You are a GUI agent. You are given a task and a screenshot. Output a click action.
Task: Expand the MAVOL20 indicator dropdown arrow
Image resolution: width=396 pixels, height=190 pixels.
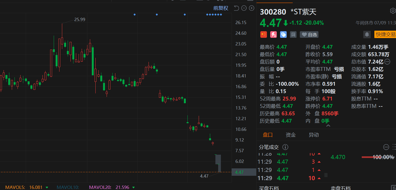tap(133, 188)
